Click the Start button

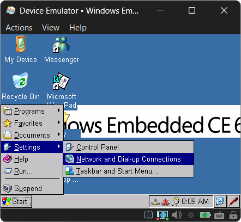tap(16, 201)
